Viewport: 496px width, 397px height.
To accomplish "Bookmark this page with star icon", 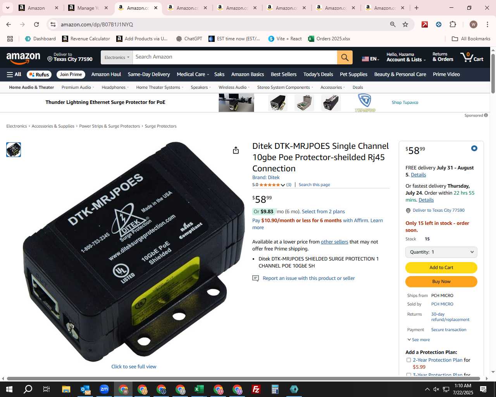I will click(405, 24).
